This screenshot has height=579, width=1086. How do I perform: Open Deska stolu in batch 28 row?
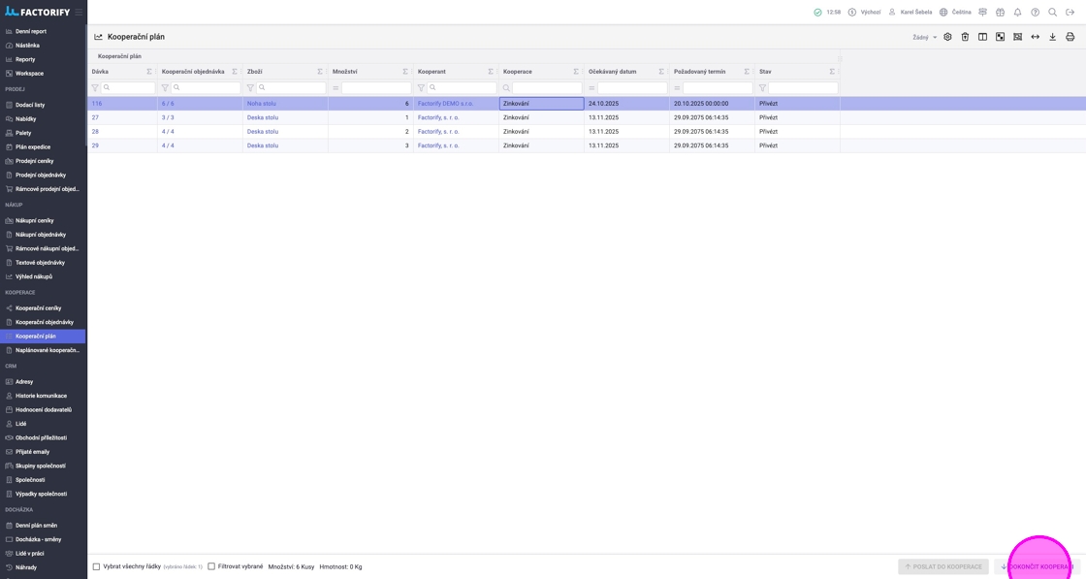(x=263, y=132)
